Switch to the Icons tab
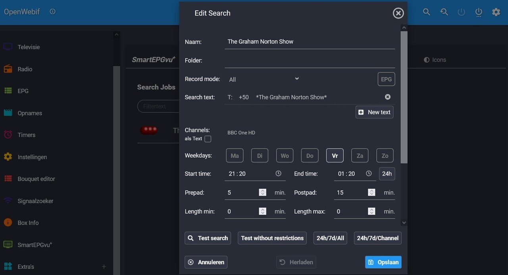The height and width of the screenshot is (275, 508). 435,60
